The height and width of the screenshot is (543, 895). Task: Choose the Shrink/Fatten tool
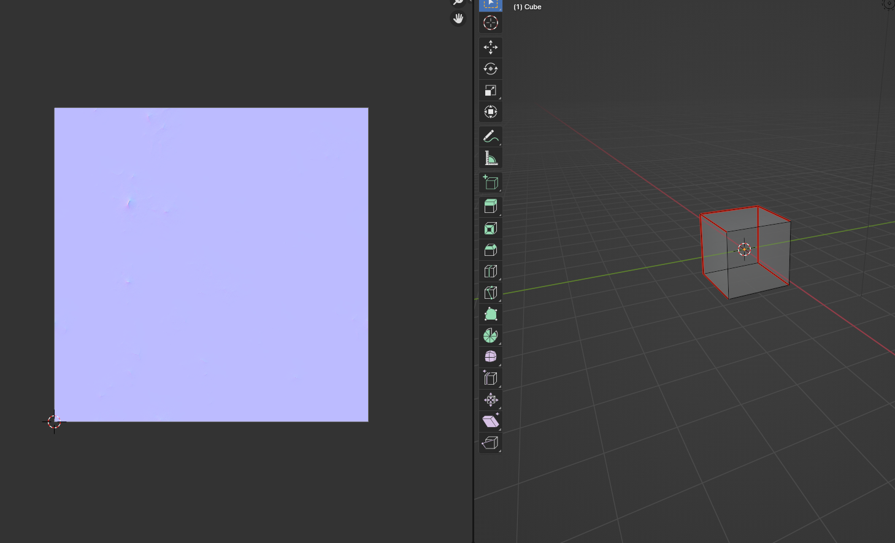click(490, 399)
